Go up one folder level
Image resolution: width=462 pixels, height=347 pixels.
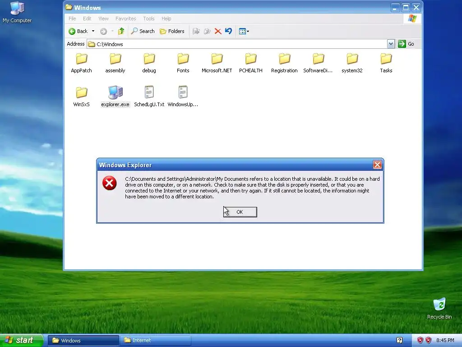click(x=121, y=31)
